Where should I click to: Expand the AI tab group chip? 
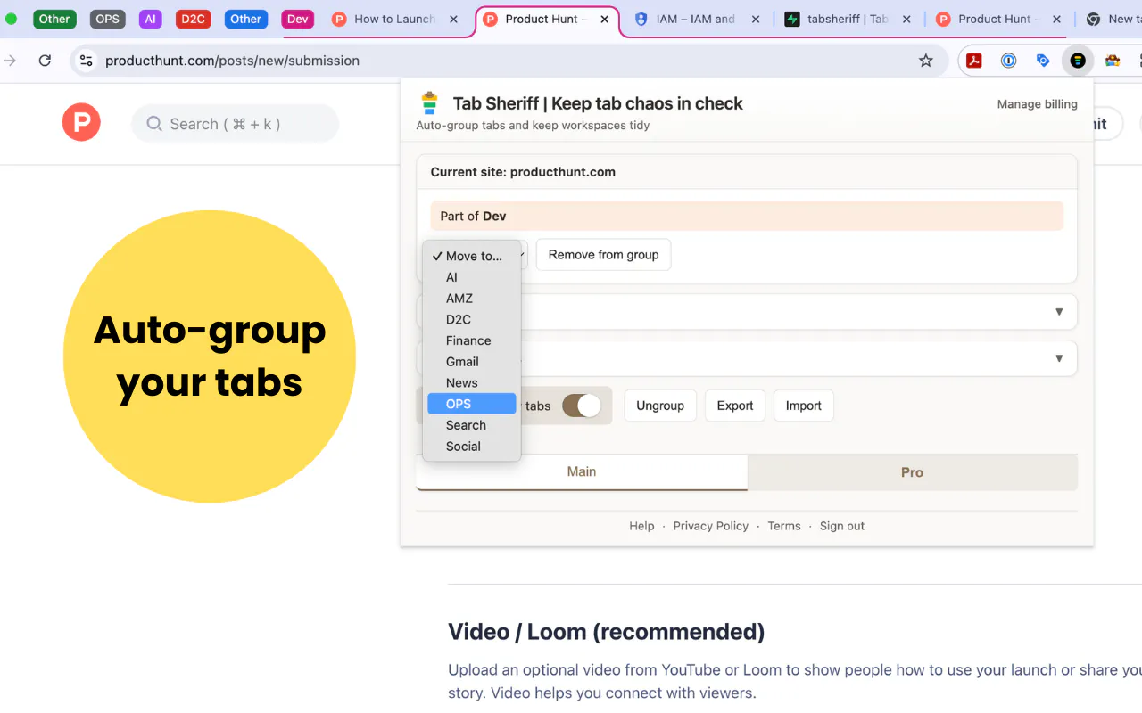tap(150, 19)
